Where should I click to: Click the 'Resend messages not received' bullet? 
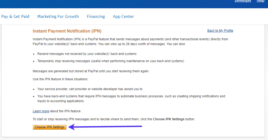tap(87, 54)
